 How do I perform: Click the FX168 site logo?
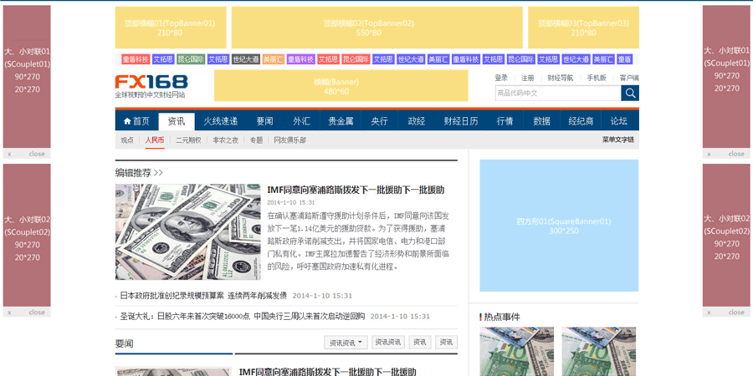151,83
